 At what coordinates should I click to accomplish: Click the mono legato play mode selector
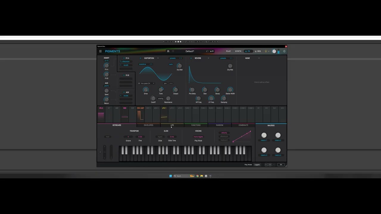[x=198, y=137]
